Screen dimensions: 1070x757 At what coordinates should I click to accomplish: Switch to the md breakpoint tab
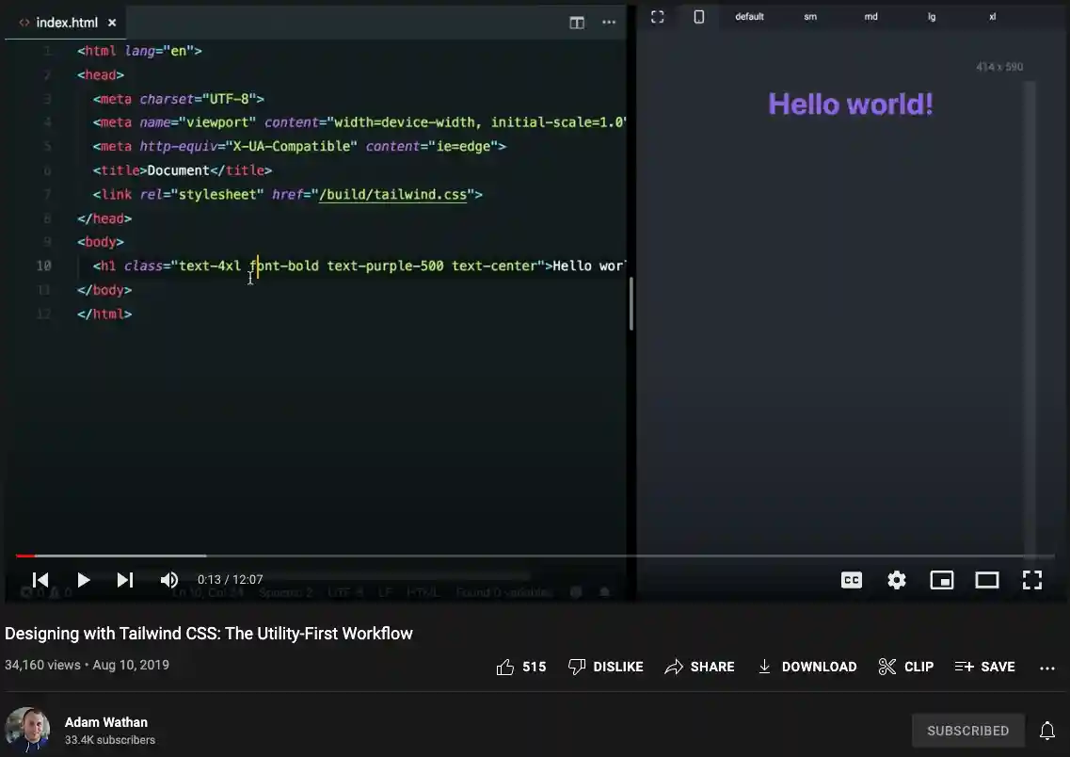tap(870, 16)
